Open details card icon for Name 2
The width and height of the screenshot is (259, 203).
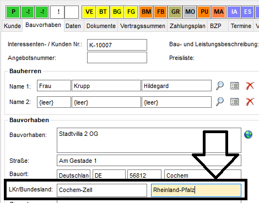235,102
